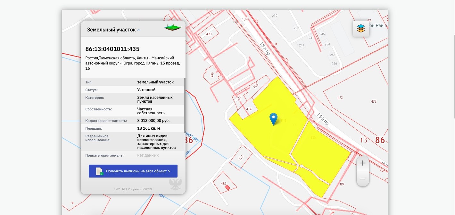Screen dimensions: 455x215
Task: Click the status value Учтенный
Action: coord(146,90)
